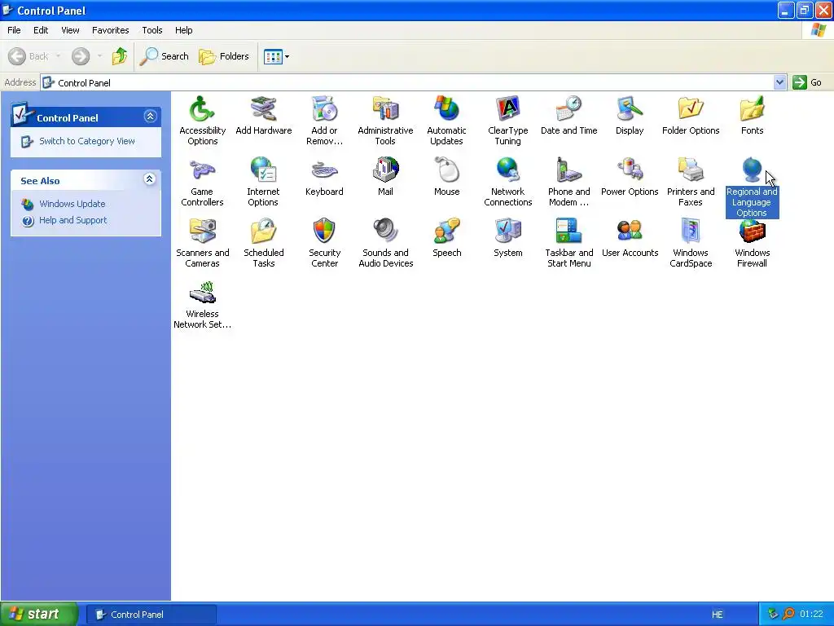Open User Accounts icon

(630, 231)
